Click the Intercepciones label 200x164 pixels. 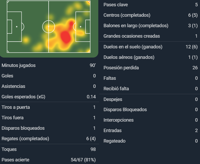pos(118,120)
